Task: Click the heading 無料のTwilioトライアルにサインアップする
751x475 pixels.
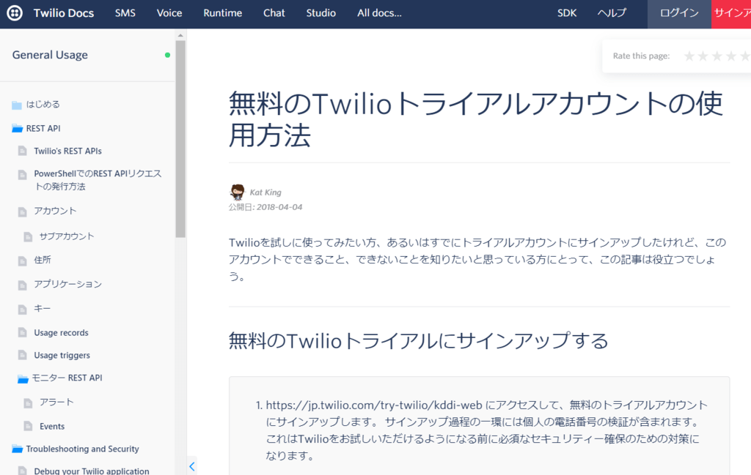Action: (x=419, y=341)
